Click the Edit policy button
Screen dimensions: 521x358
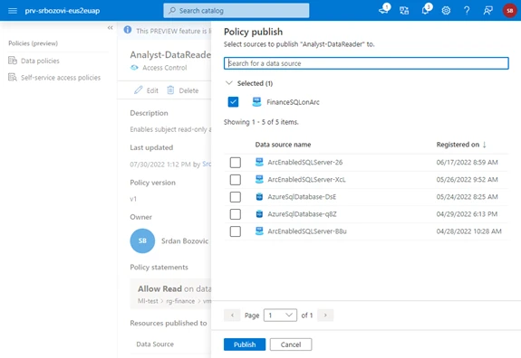tap(146, 90)
